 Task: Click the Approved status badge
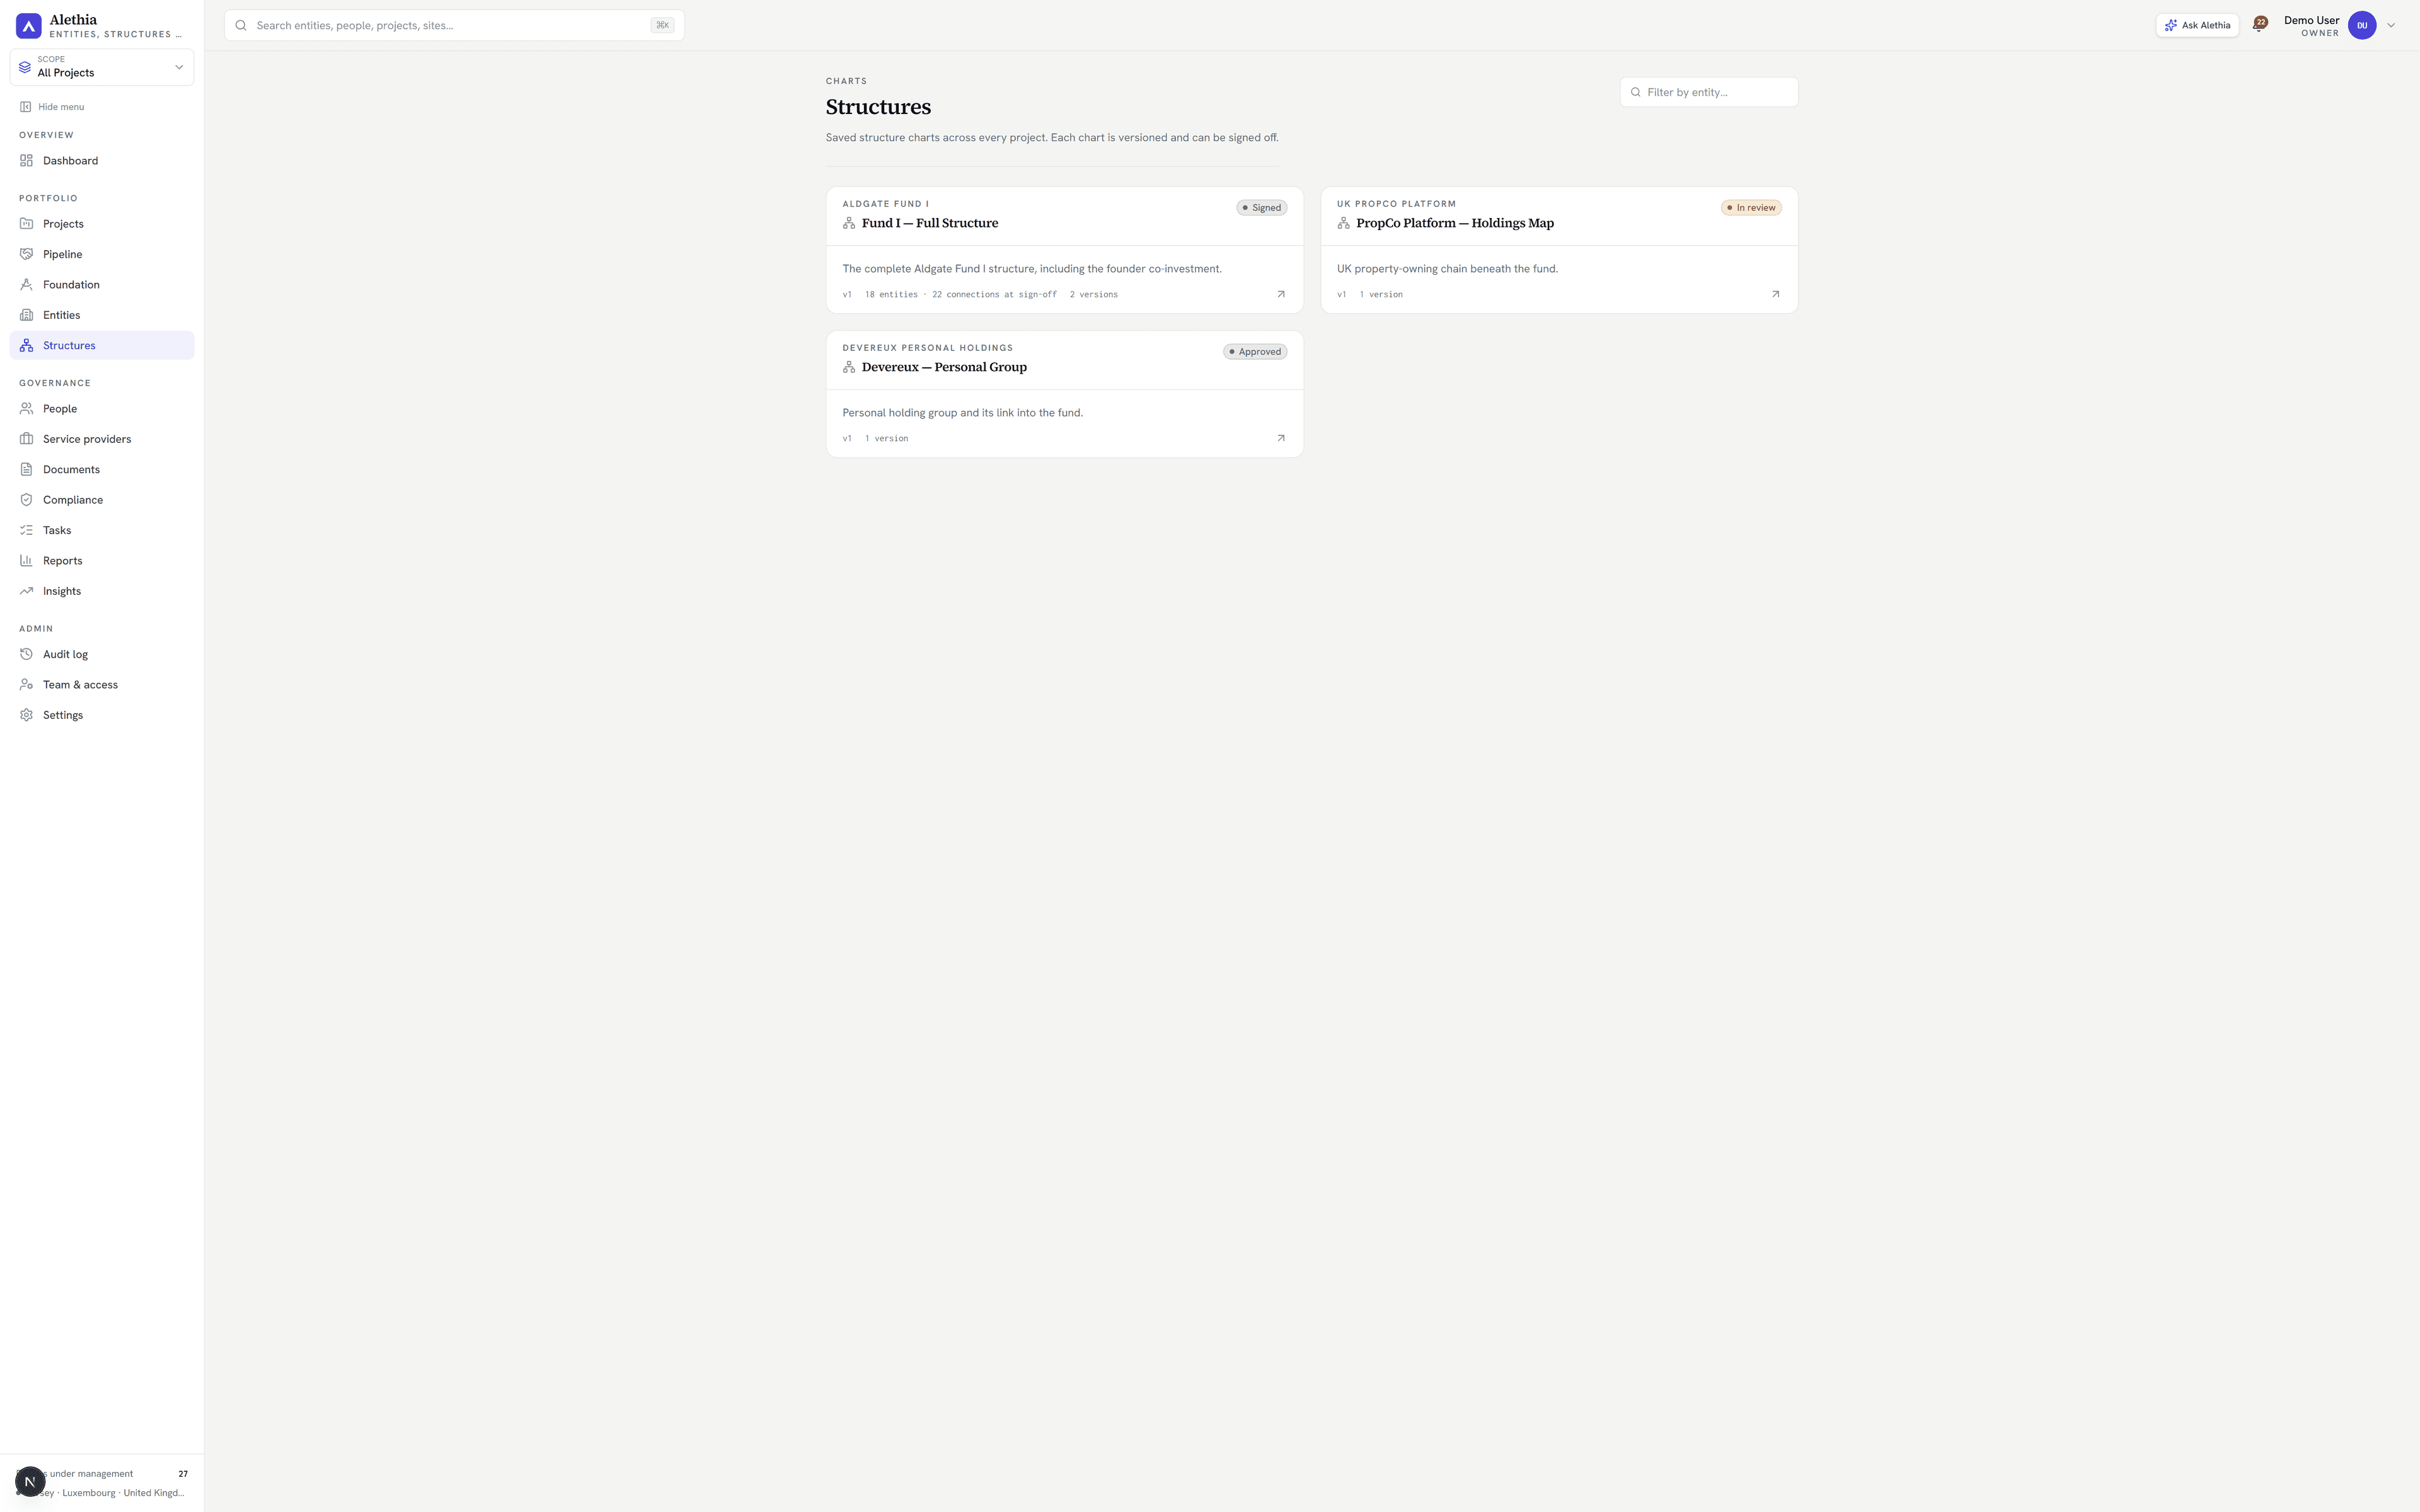pos(1255,352)
